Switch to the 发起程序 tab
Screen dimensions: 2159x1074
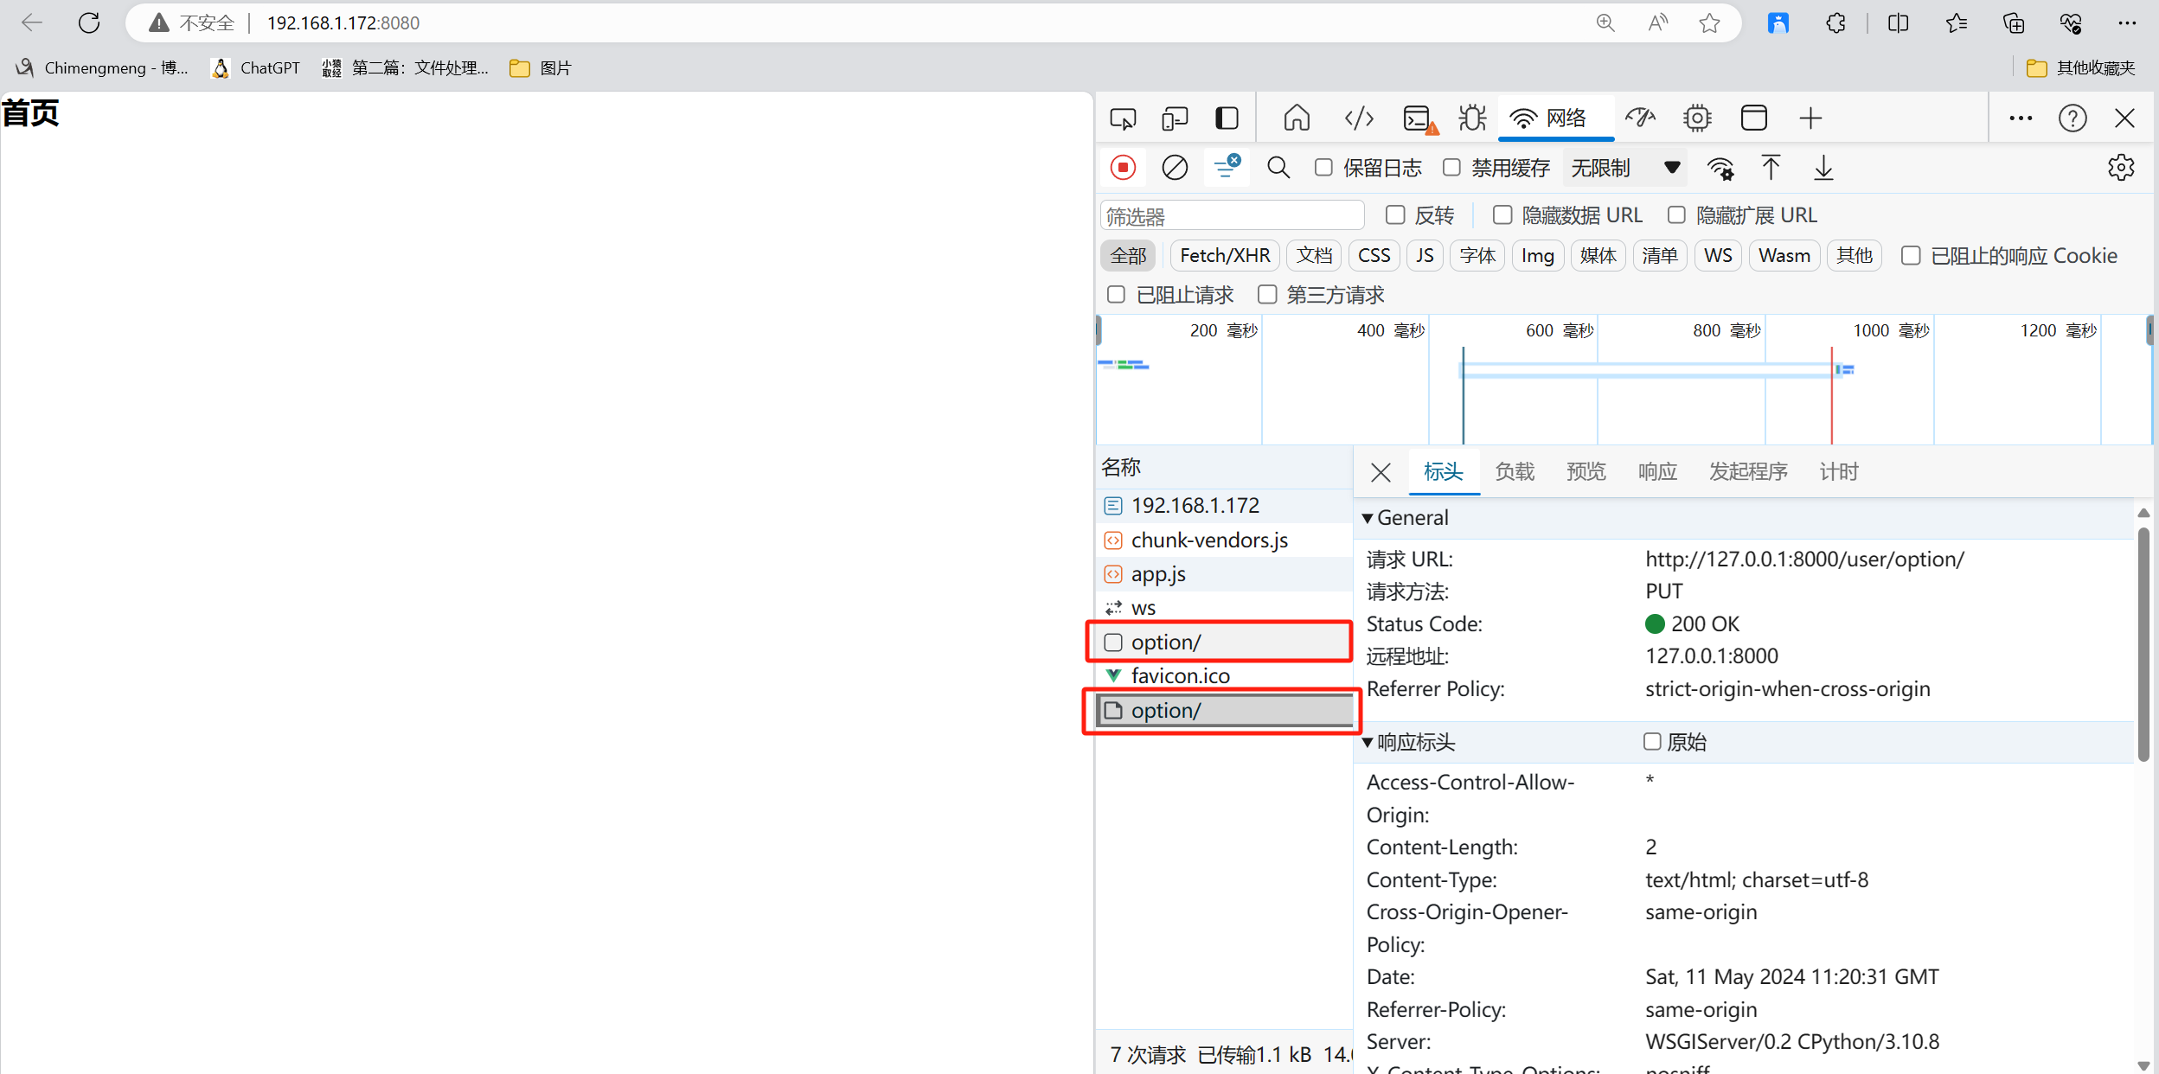[1748, 471]
